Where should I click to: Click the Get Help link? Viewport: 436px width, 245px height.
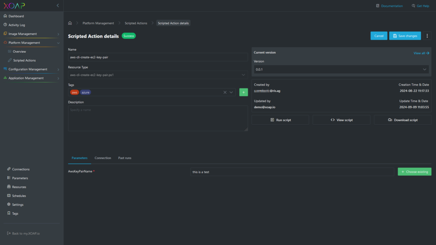tap(423, 6)
